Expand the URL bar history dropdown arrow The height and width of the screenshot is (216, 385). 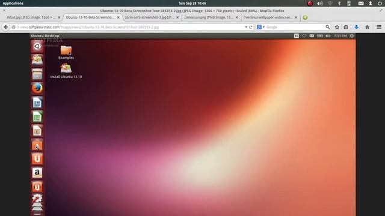pos(246,27)
